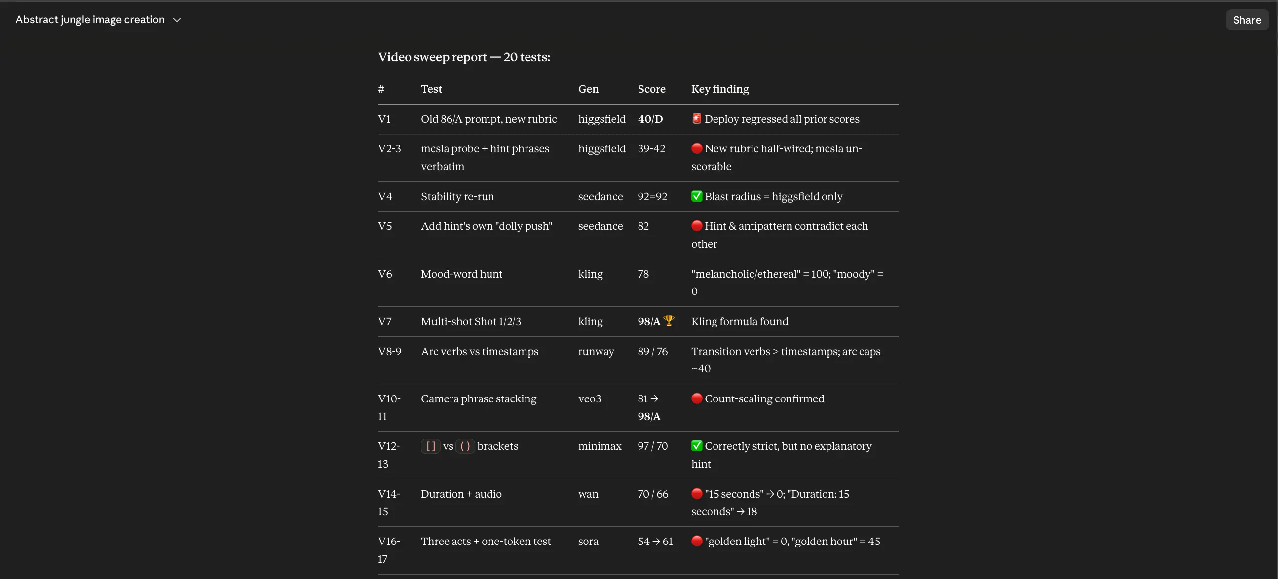The height and width of the screenshot is (579, 1278).
Task: Click the red circle before "15 seconds" finding
Action: coord(697,493)
